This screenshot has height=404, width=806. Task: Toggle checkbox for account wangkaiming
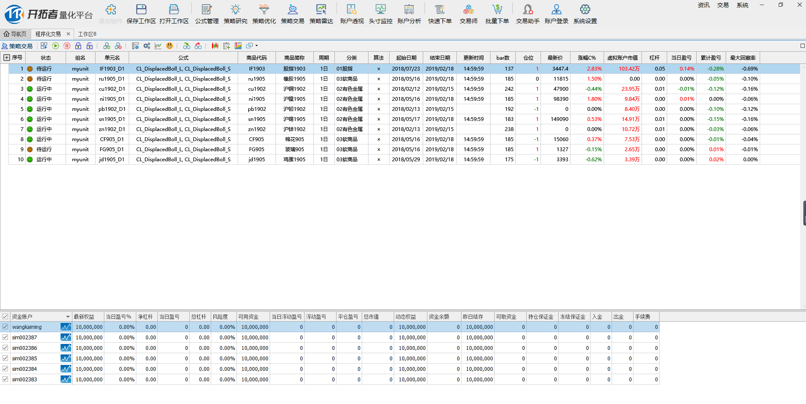[x=5, y=327]
